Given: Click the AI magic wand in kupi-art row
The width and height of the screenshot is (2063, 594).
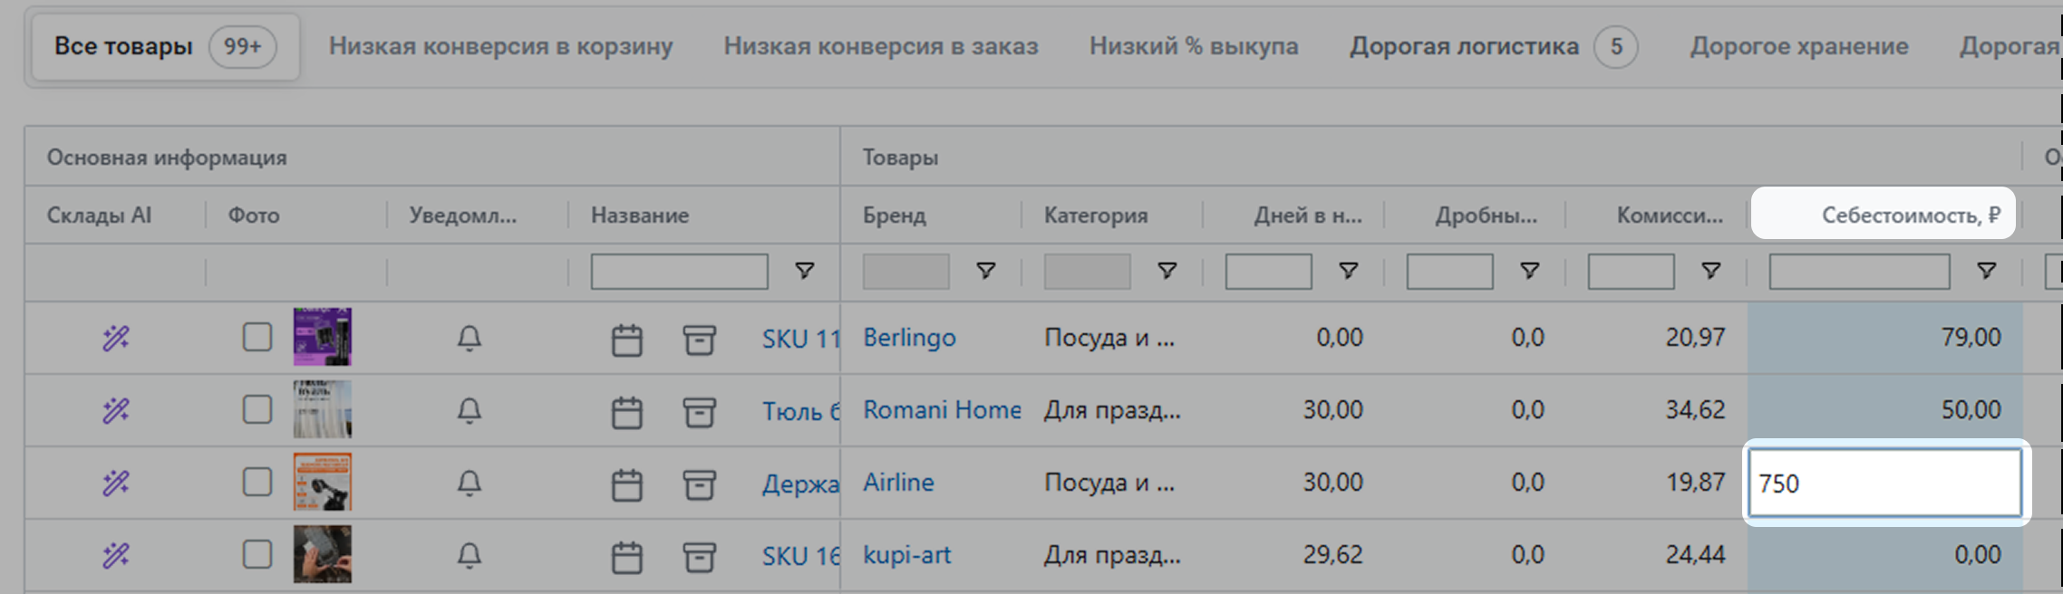Looking at the screenshot, I should click(115, 555).
